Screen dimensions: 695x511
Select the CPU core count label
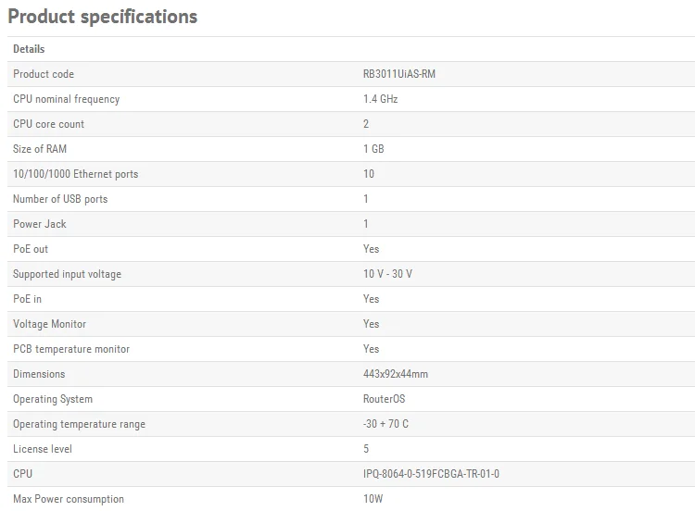[48, 124]
